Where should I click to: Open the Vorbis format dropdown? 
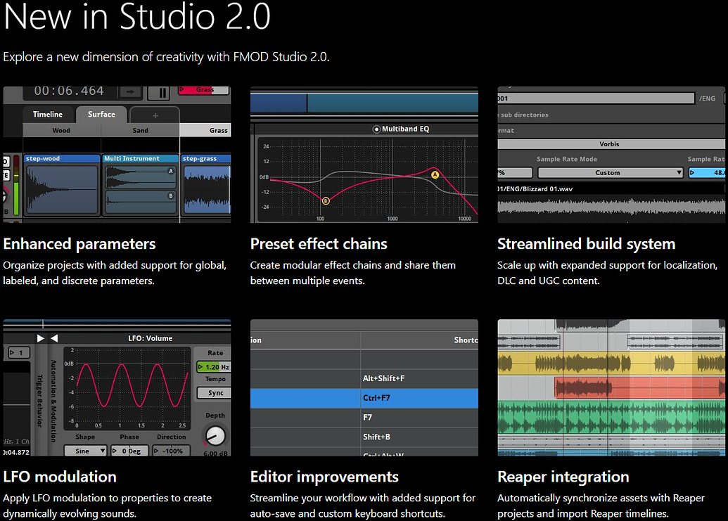point(611,144)
